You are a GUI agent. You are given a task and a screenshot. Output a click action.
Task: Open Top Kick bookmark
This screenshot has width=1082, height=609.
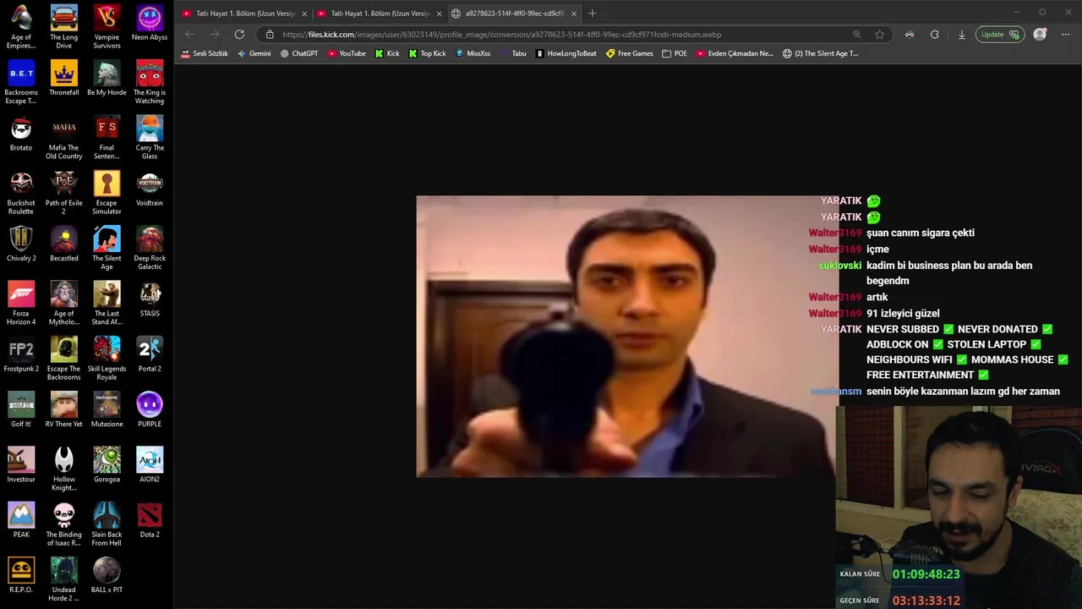pos(428,53)
